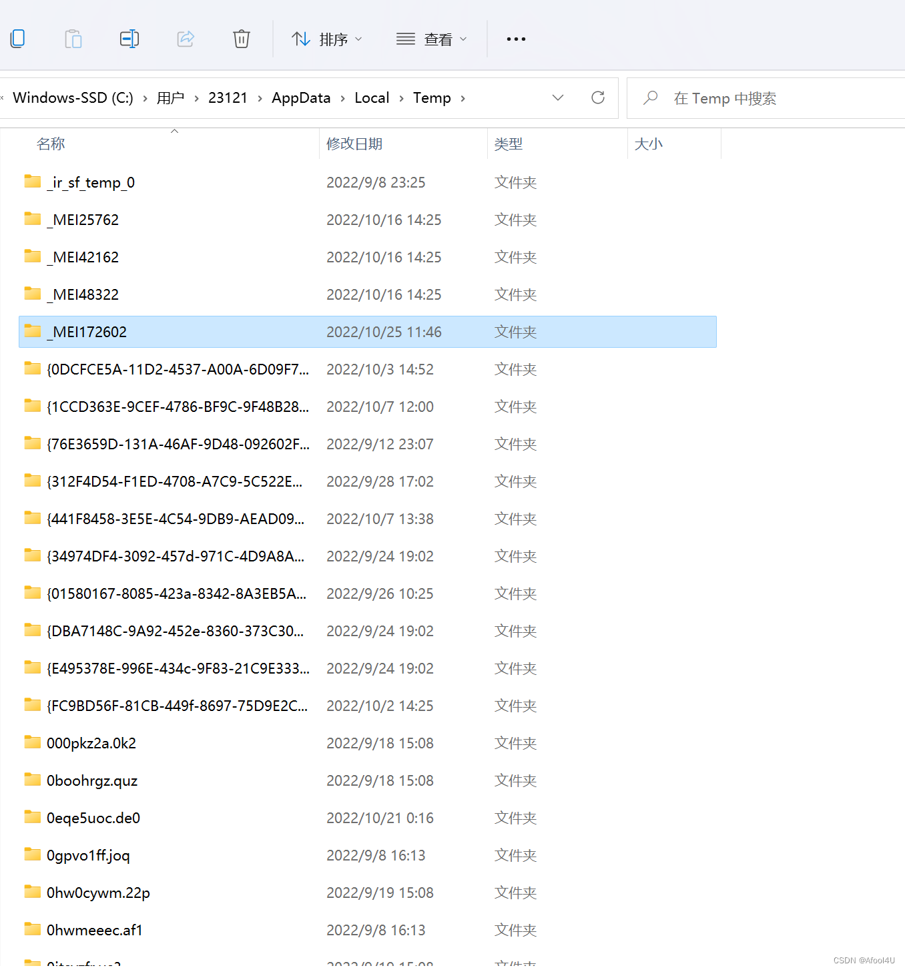Refresh the Temp folder listing
905x970 pixels.
click(x=598, y=98)
